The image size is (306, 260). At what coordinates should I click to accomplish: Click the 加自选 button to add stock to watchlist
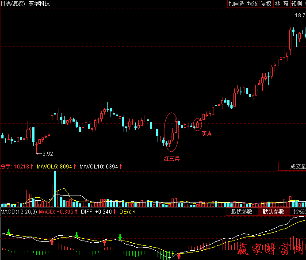pyautogui.click(x=236, y=4)
